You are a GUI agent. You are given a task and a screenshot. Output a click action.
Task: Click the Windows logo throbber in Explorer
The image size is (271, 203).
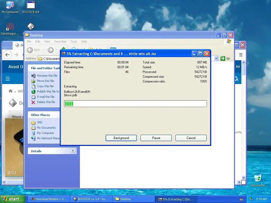point(229,41)
